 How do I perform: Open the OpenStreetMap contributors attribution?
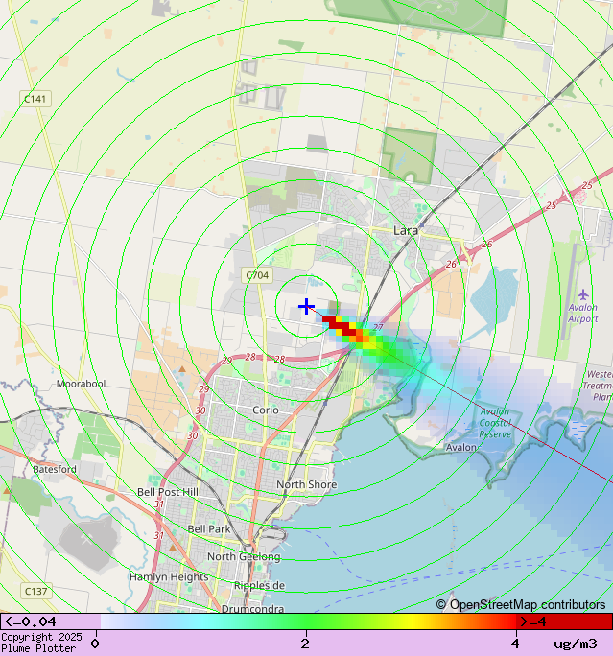tap(521, 605)
